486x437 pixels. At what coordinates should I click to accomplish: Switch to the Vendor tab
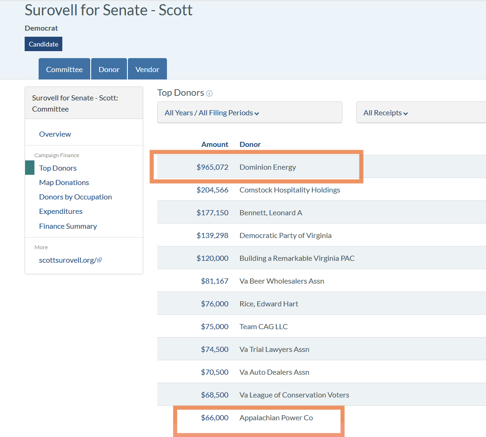pyautogui.click(x=147, y=69)
